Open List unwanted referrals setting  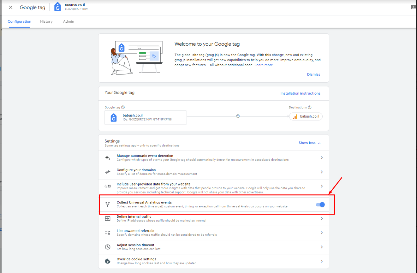point(213,233)
